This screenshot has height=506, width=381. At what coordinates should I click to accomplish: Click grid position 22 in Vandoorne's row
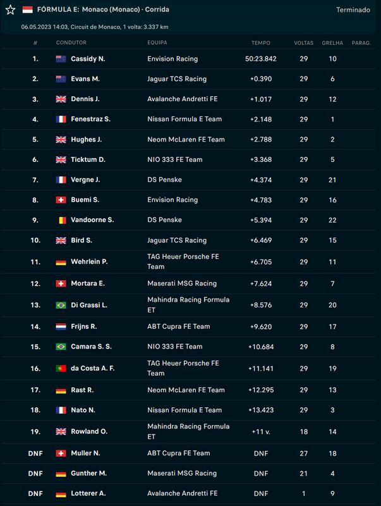click(332, 220)
